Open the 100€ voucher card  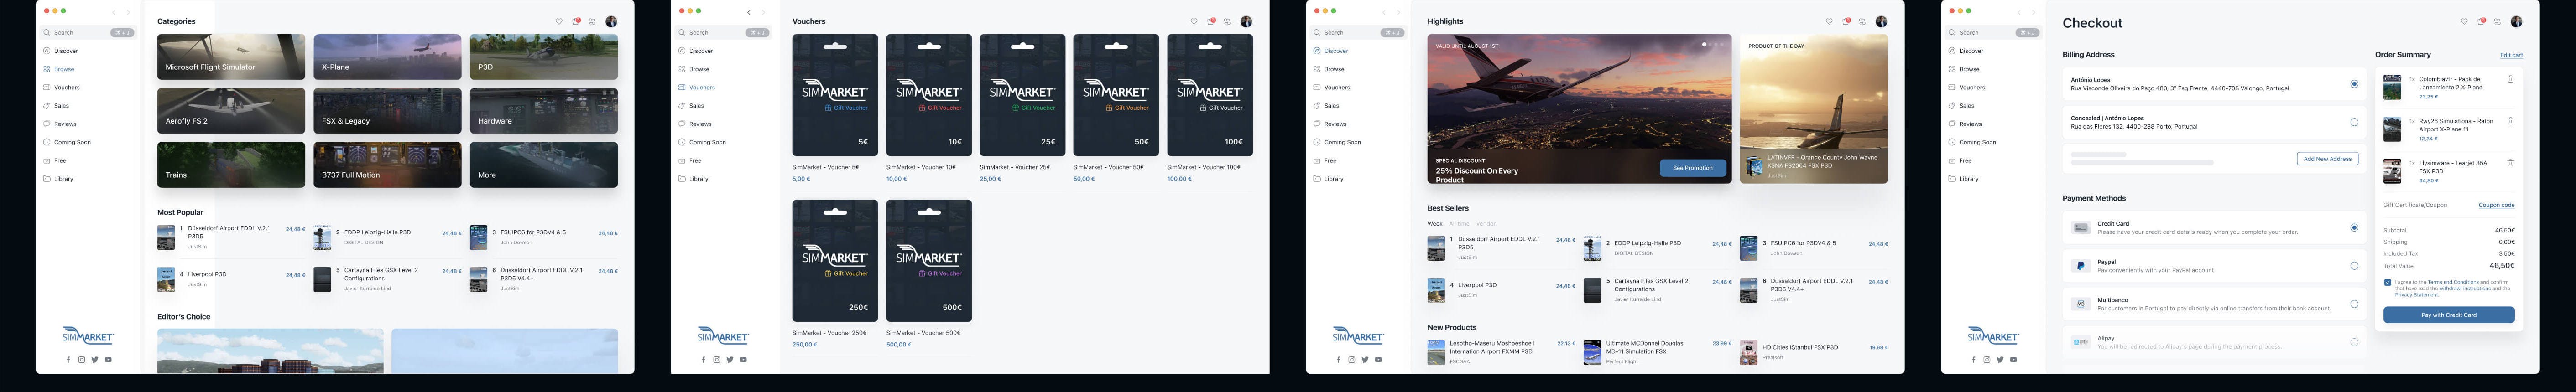coord(1210,95)
